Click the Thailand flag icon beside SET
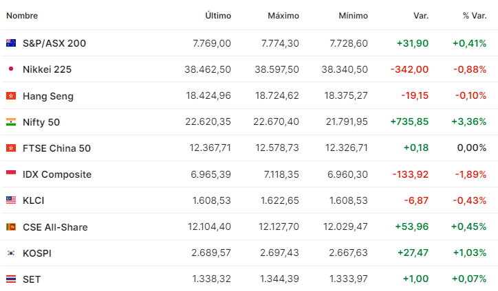The width and height of the screenshot is (498, 291). (x=11, y=279)
